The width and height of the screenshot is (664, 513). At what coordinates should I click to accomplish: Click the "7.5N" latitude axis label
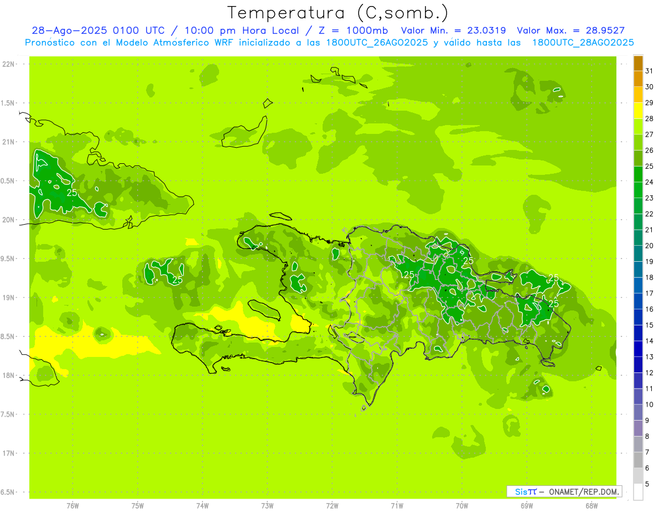(8, 414)
